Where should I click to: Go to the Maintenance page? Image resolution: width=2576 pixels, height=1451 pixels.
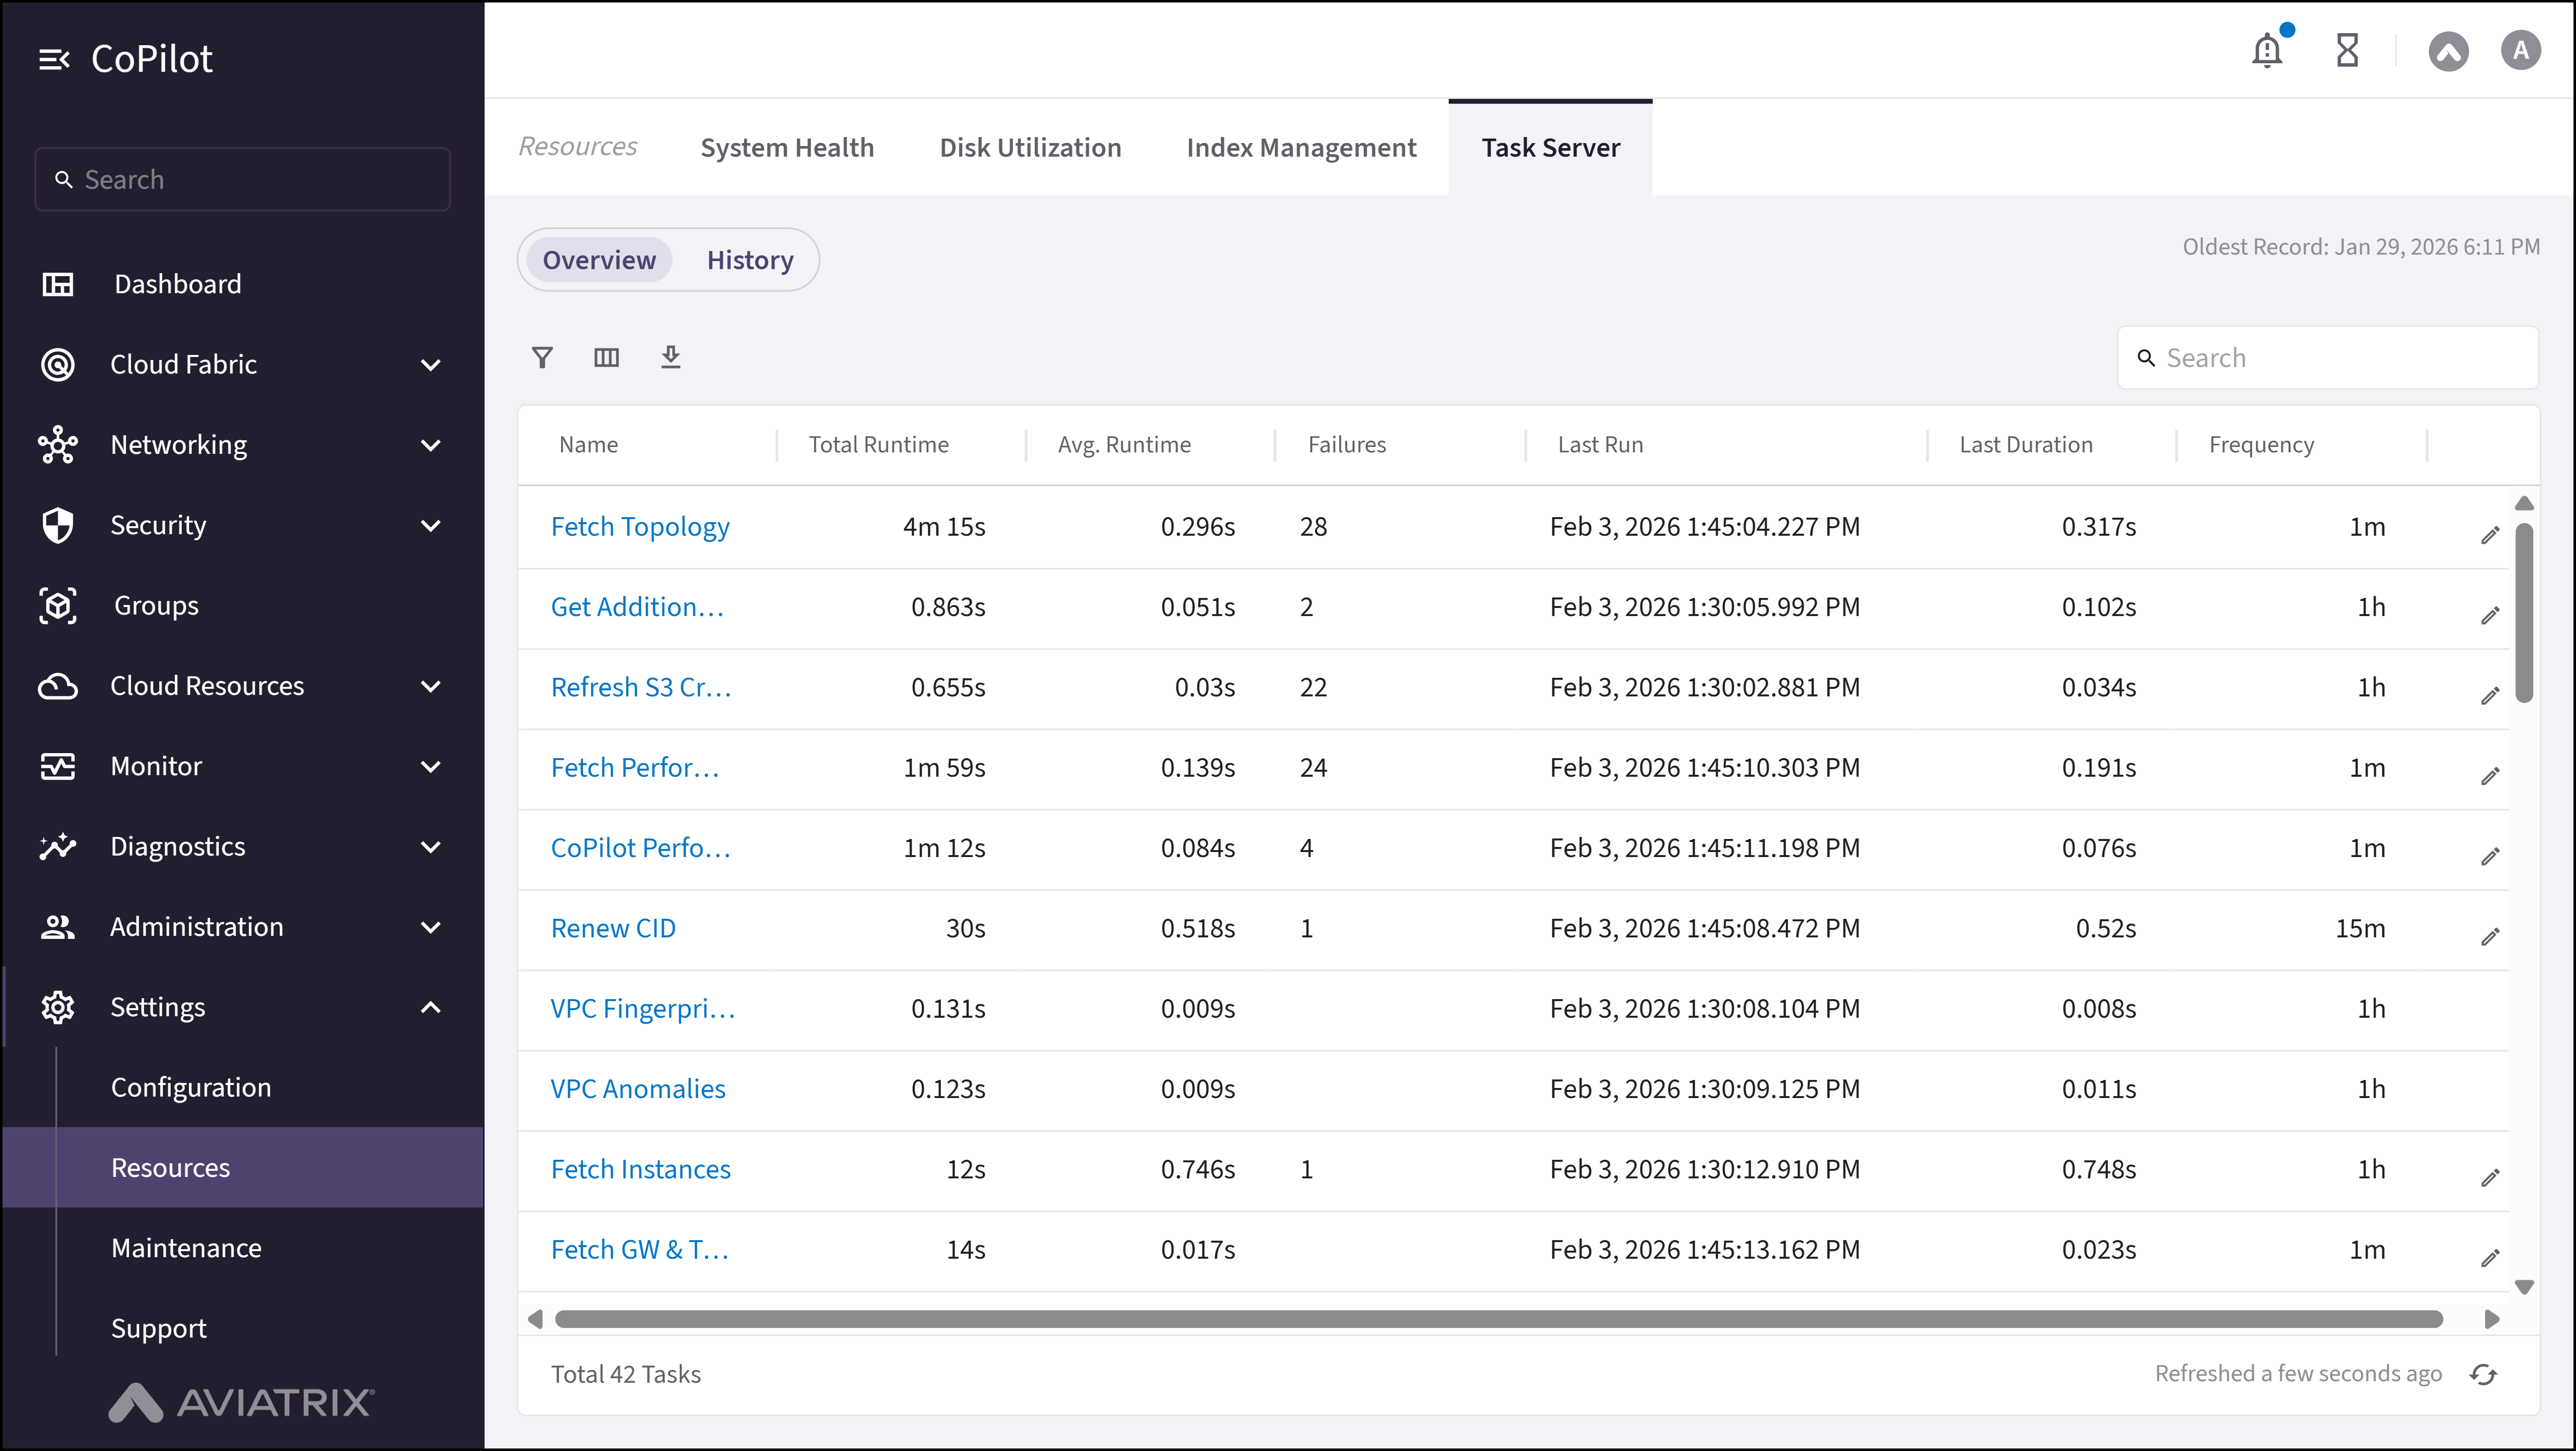tap(186, 1247)
